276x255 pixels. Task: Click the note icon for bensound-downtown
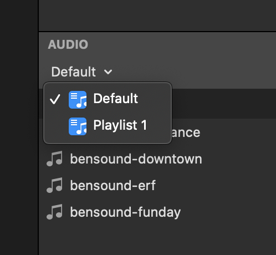[x=54, y=159]
